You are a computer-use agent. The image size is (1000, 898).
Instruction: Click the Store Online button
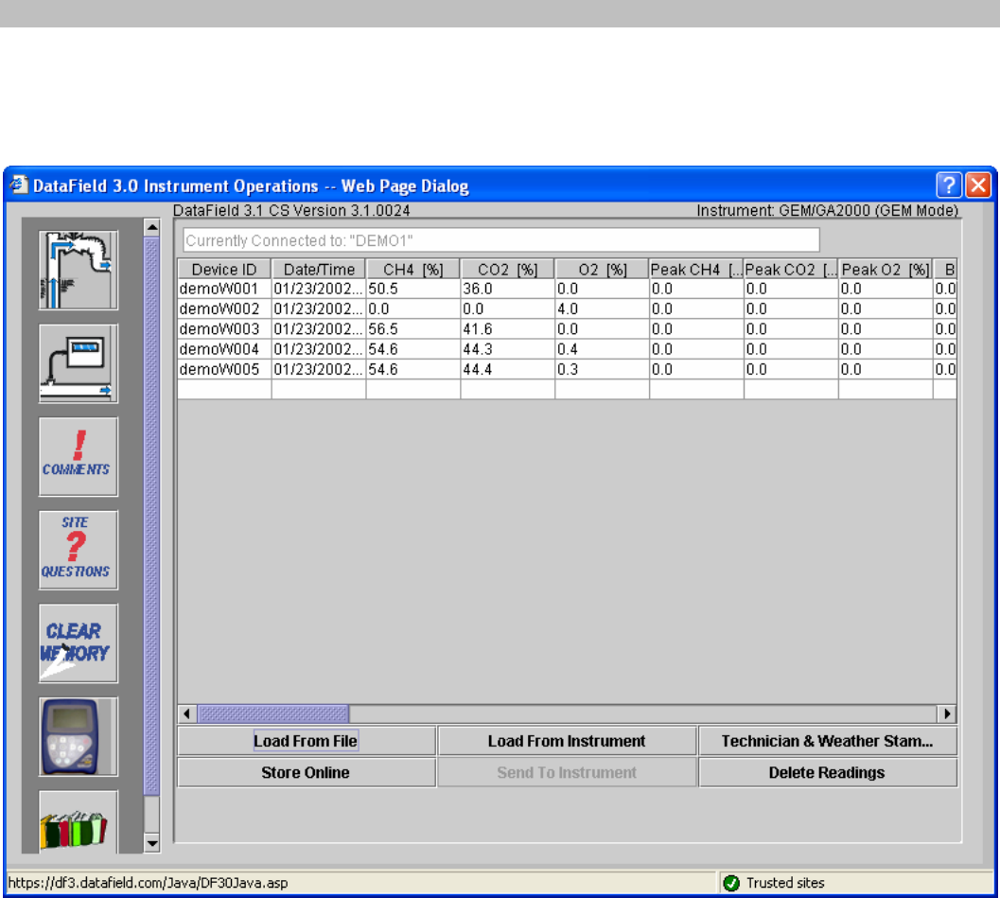click(x=307, y=772)
